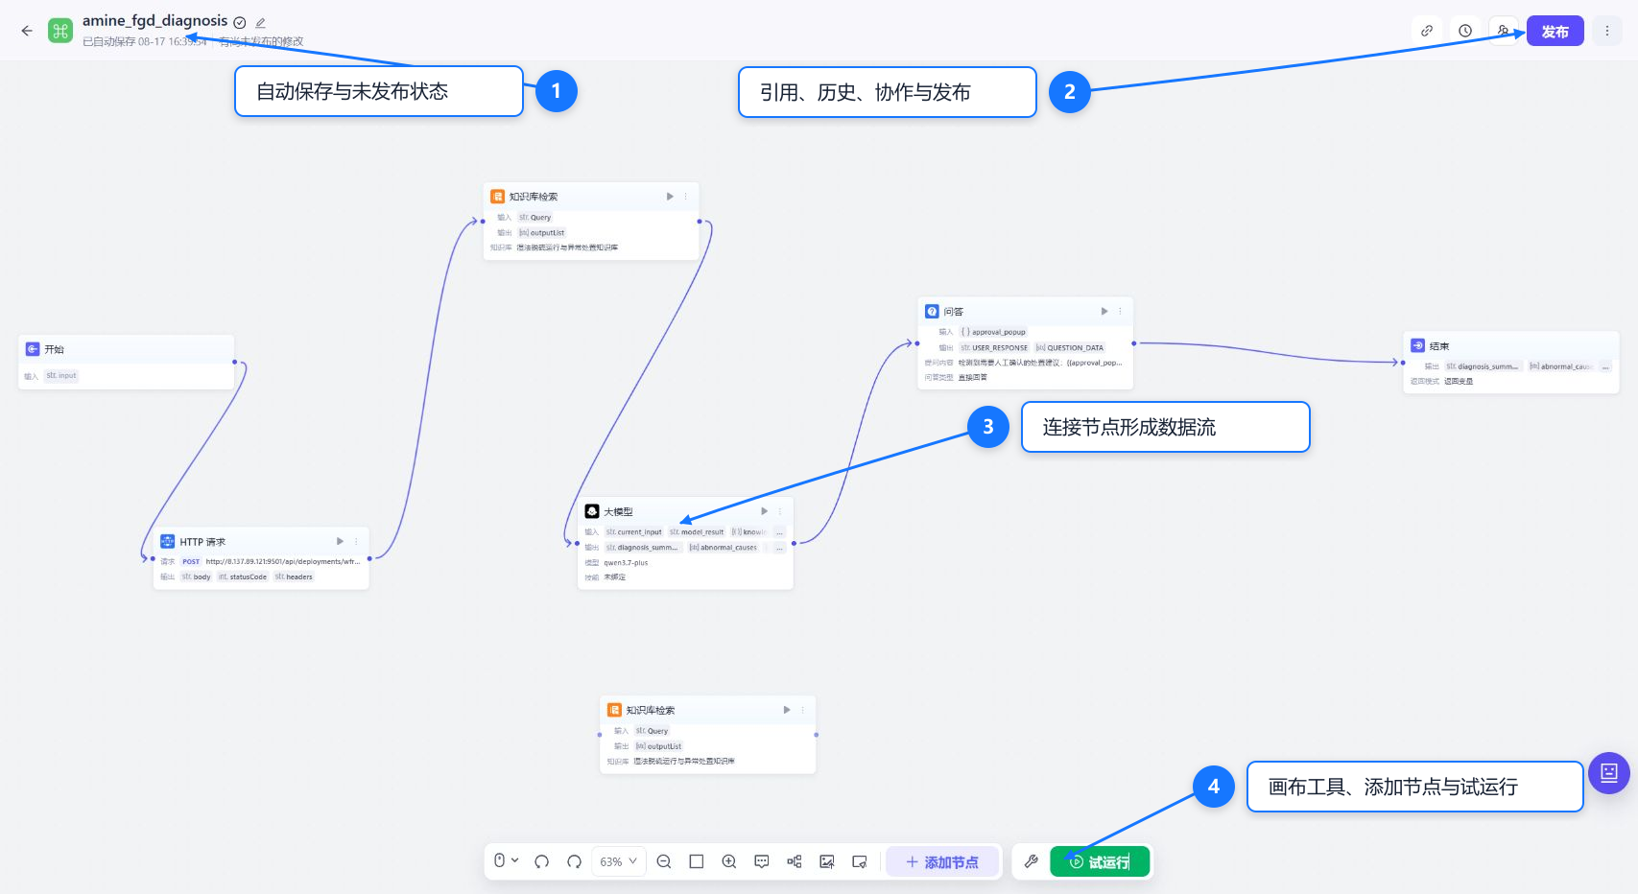Click the 已自动保存 autosave timestamp text
1638x894 pixels.
[145, 41]
